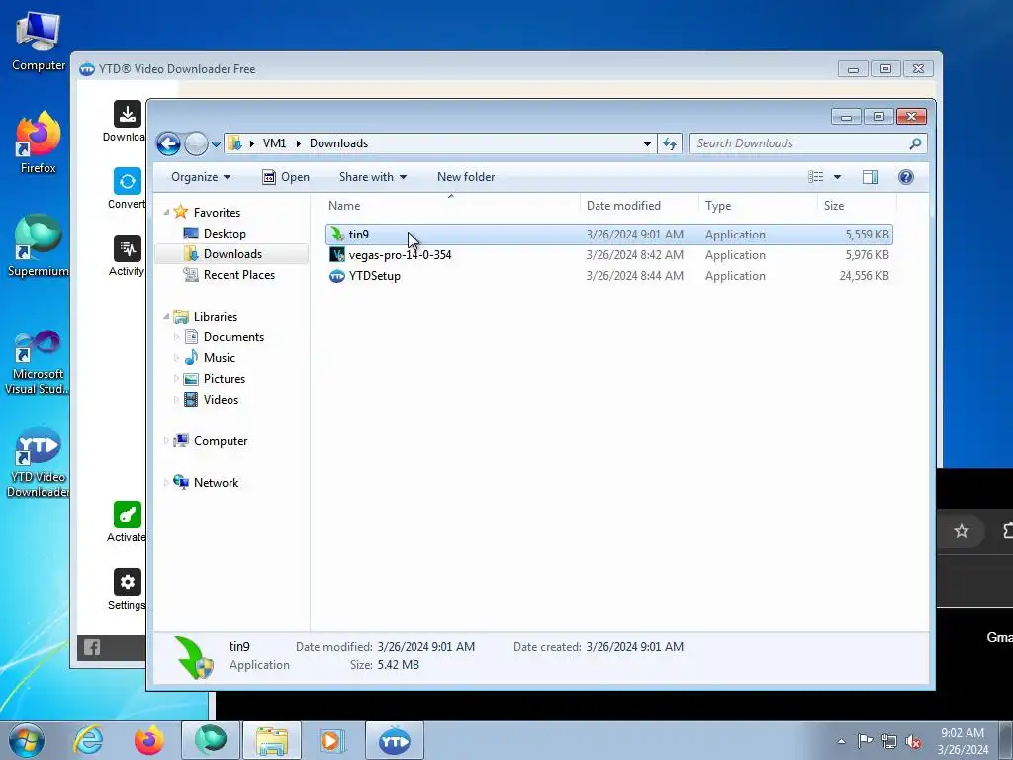Image resolution: width=1013 pixels, height=760 pixels.
Task: Click the Explorer forward arrow button
Action: click(x=196, y=143)
